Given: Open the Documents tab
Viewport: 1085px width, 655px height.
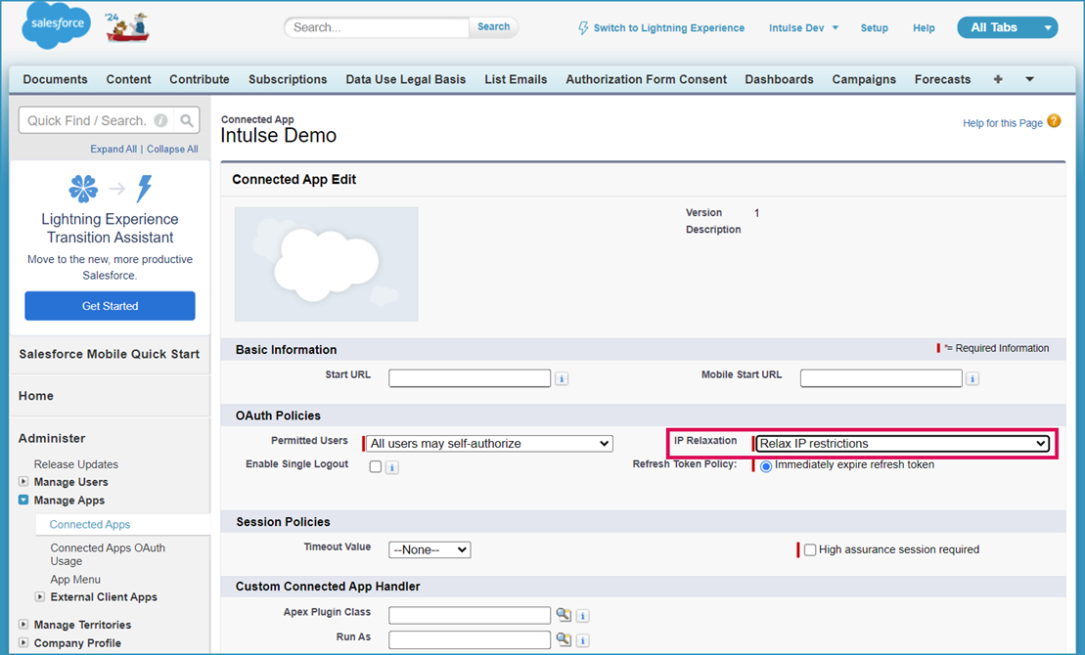Looking at the screenshot, I should (56, 79).
